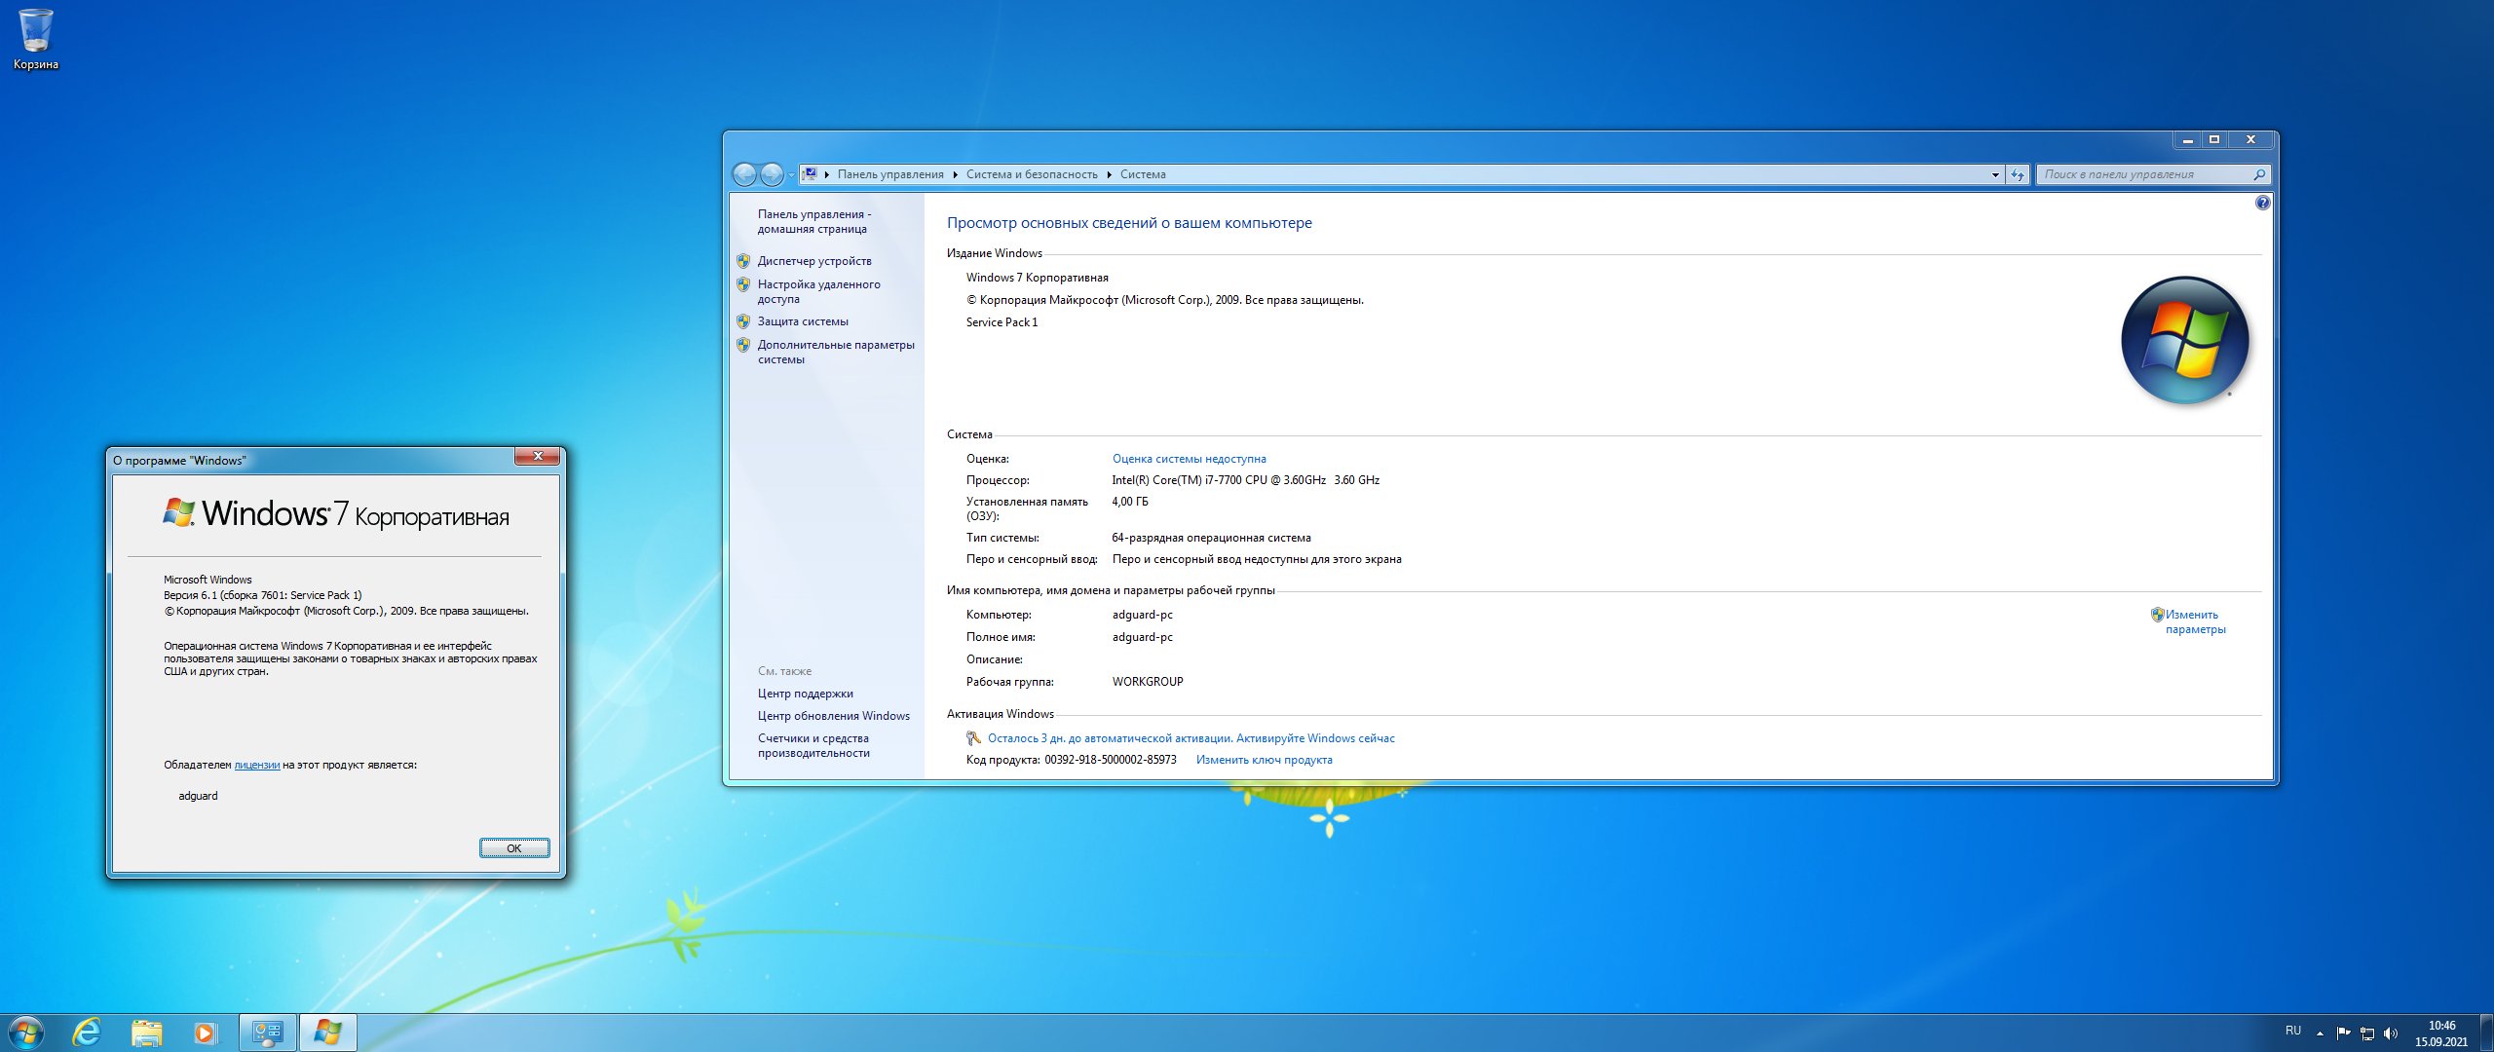Navigate to Система и безопасность breadcrumb
This screenshot has width=2494, height=1052.
pyautogui.click(x=1032, y=174)
